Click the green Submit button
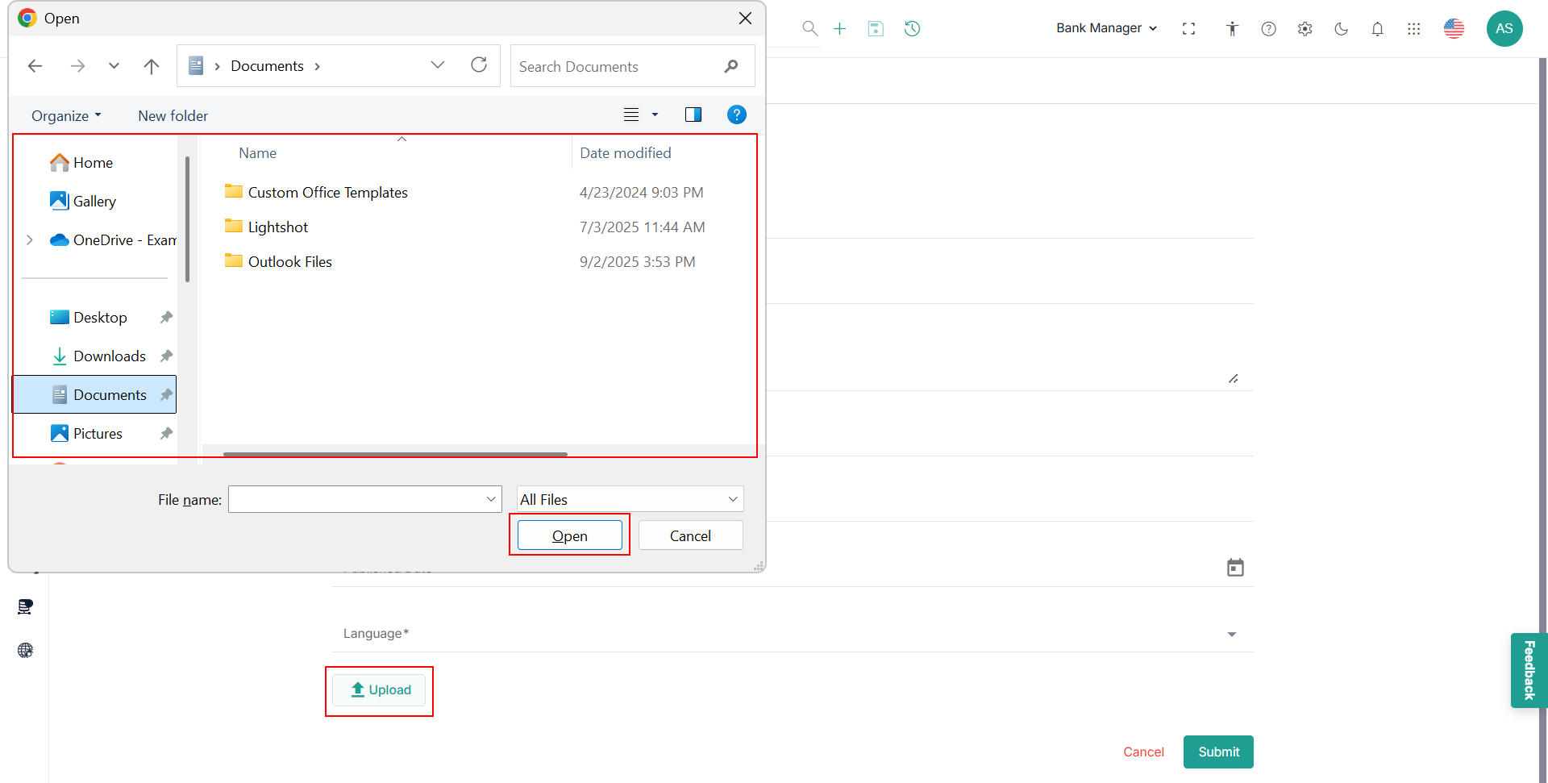Screen dimensions: 1548x783 click(1217, 752)
